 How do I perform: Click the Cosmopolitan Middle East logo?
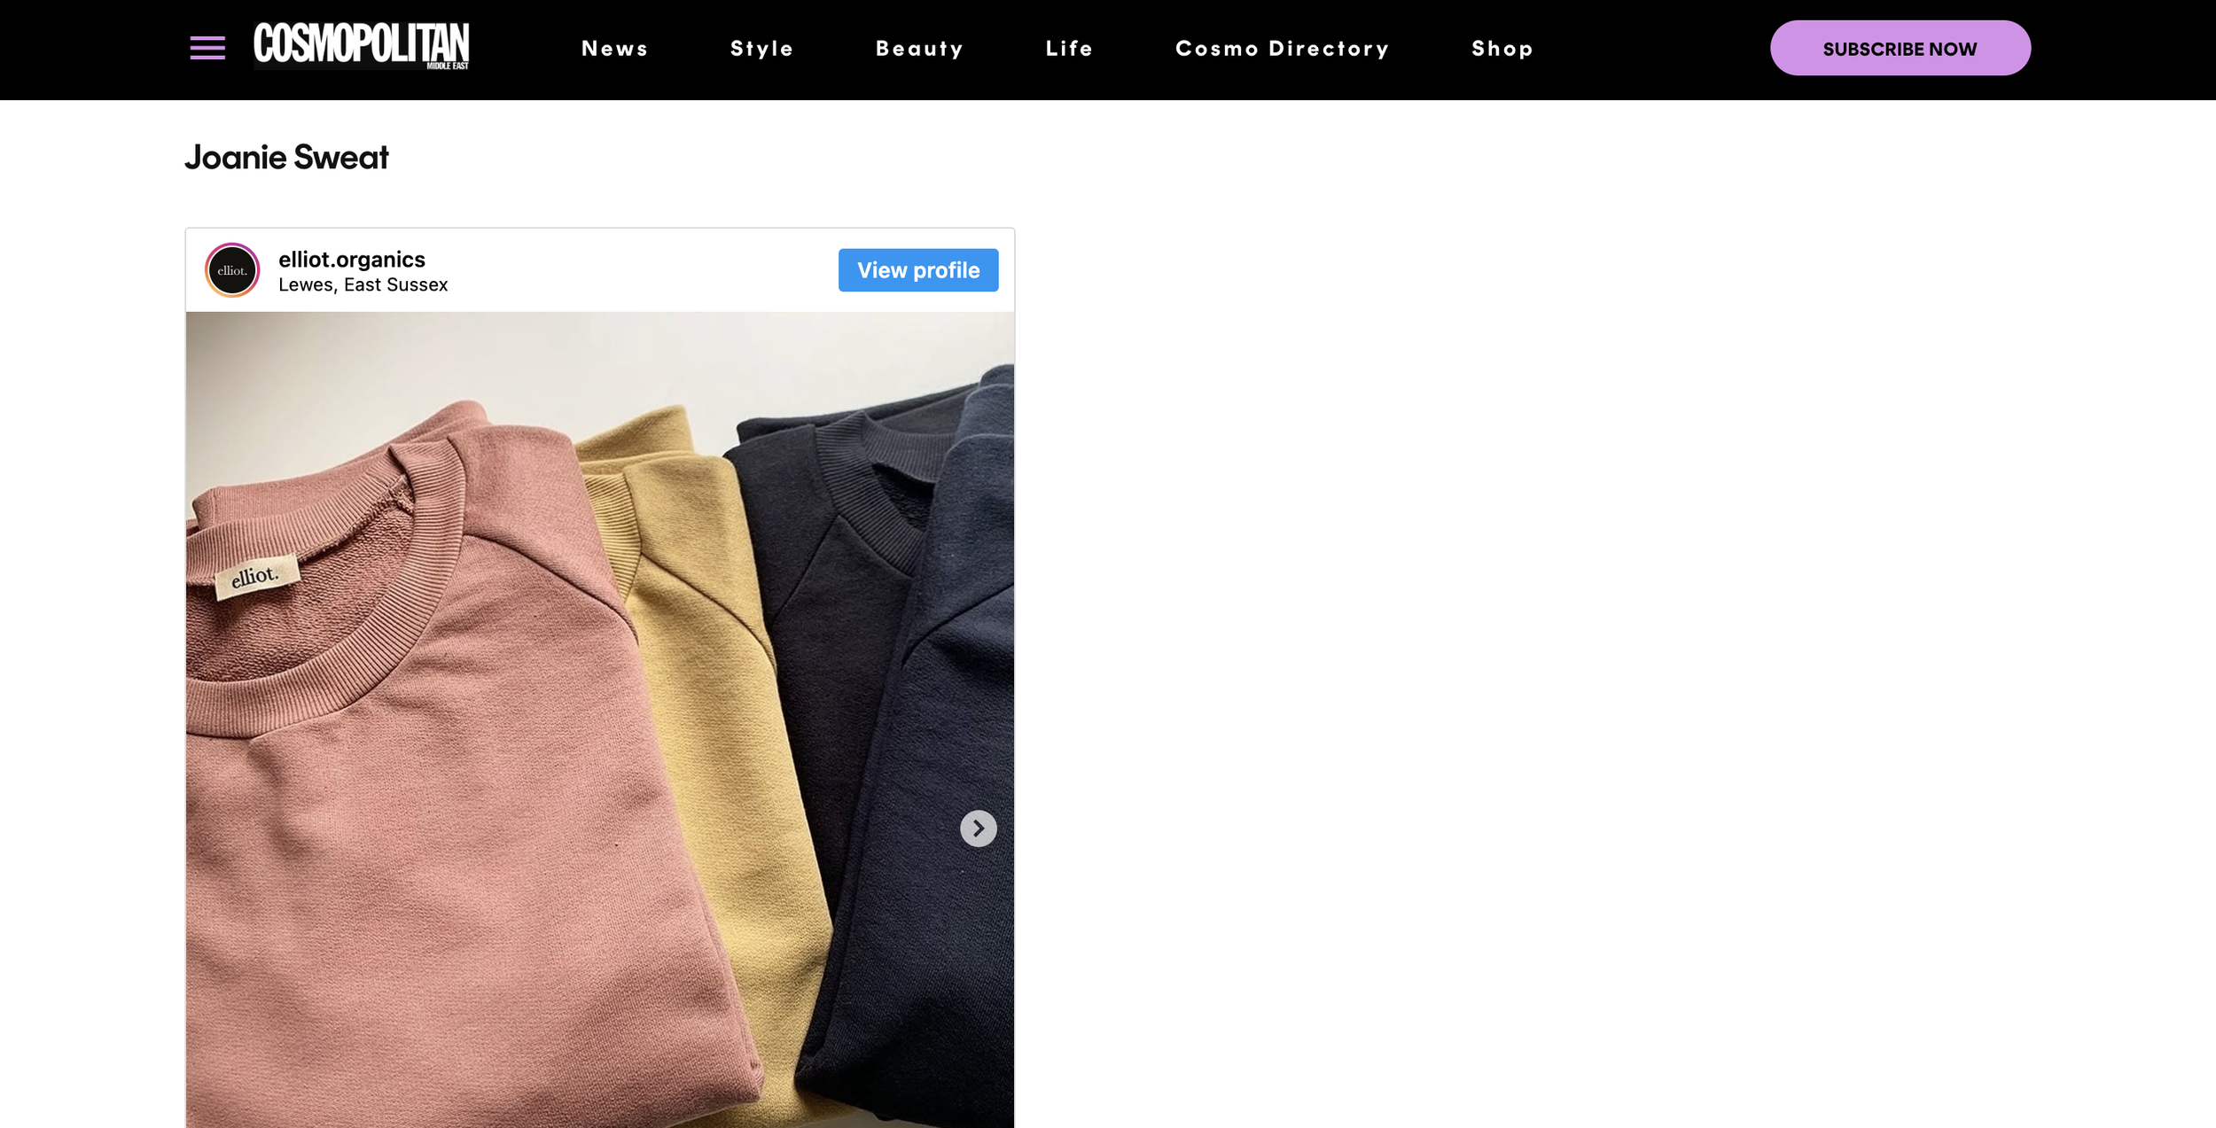coord(361,46)
